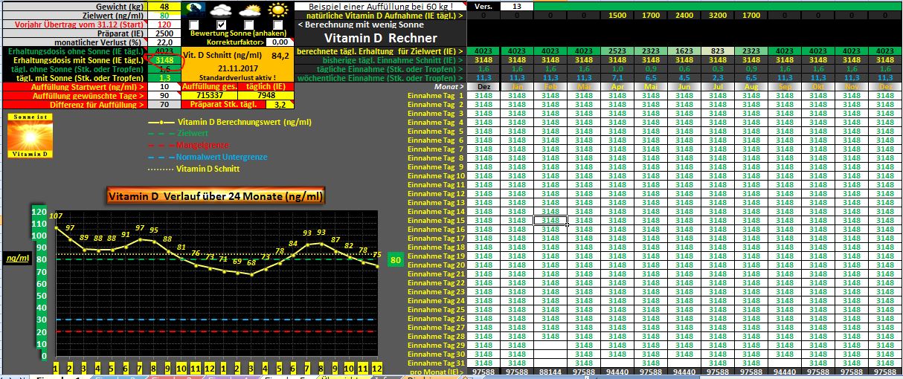Image resolution: width=903 pixels, height=379 pixels.
Task: Click the blue Normalwert Untergrenze legend entry
Action: tap(221, 157)
